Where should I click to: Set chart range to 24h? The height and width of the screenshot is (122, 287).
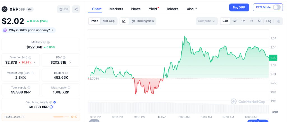(225, 21)
